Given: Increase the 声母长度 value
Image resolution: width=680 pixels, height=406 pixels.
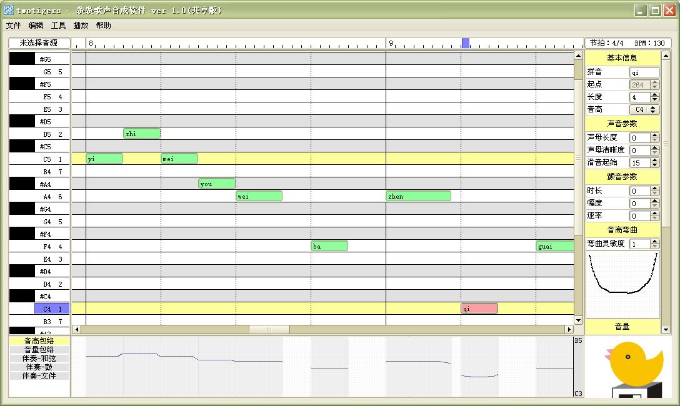Looking at the screenshot, I should 655,135.
